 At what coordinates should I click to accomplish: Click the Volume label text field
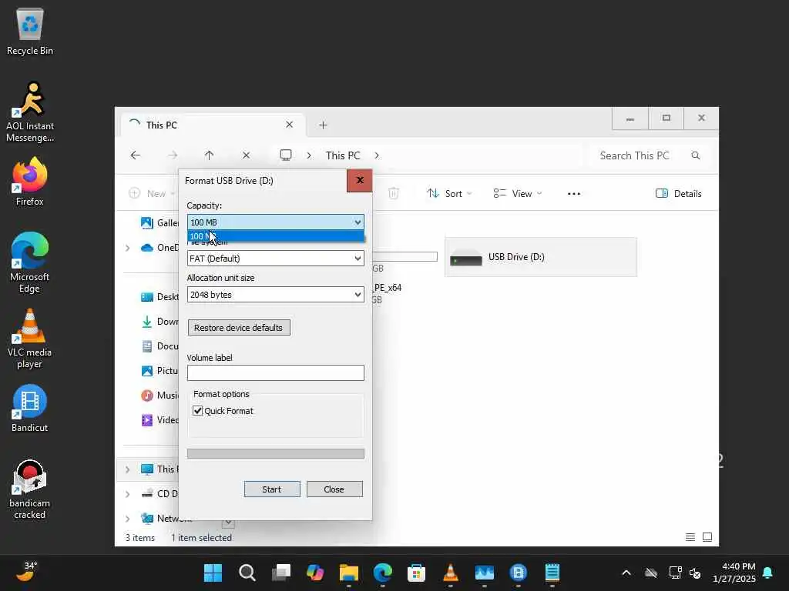[275, 372]
